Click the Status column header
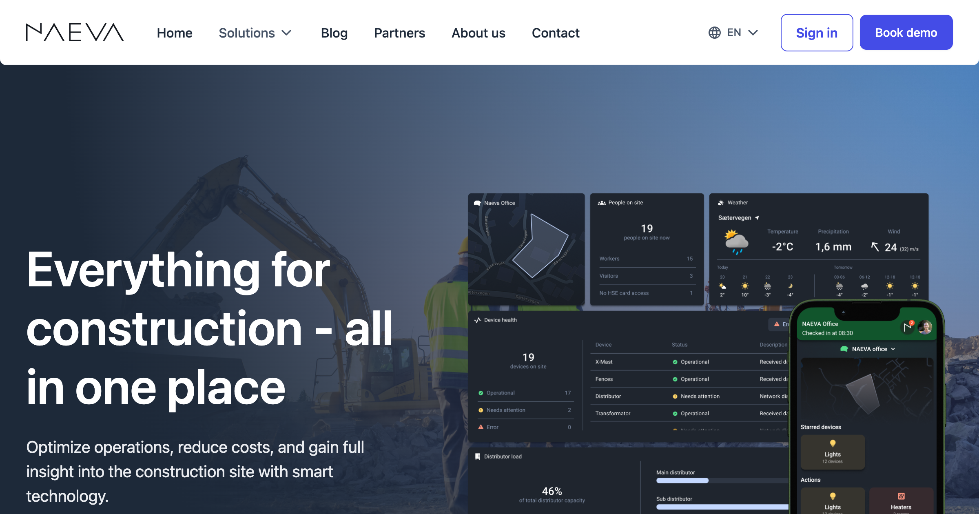 (680, 345)
